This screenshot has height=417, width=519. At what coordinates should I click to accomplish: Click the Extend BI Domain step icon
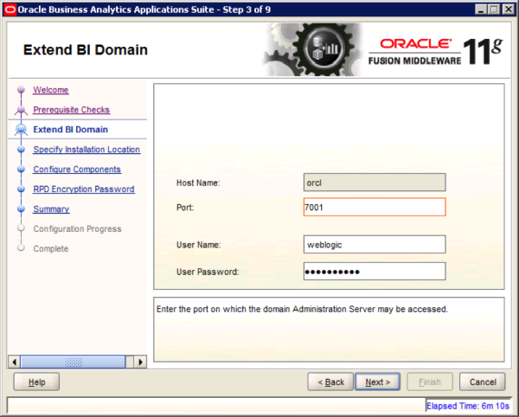click(21, 131)
